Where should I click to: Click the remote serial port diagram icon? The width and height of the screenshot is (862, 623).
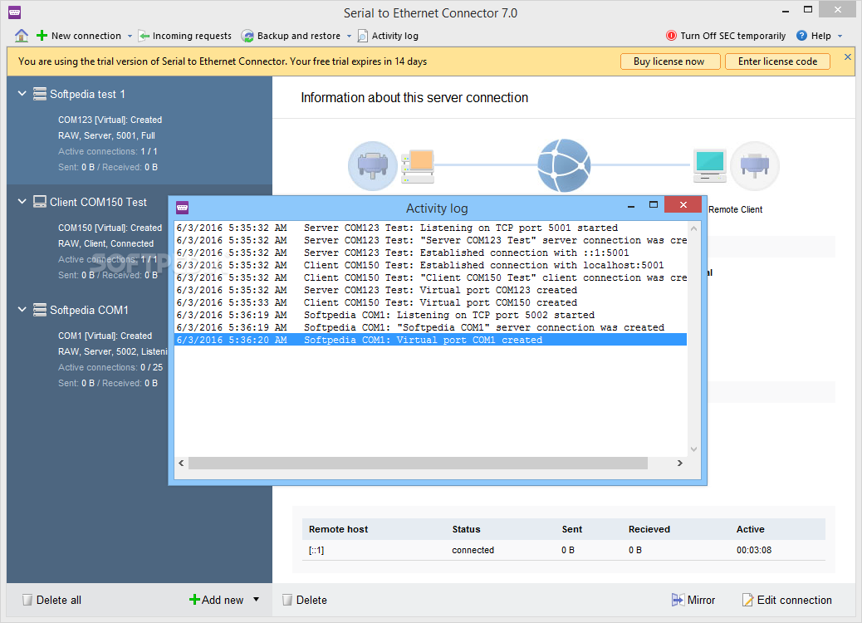click(x=755, y=165)
